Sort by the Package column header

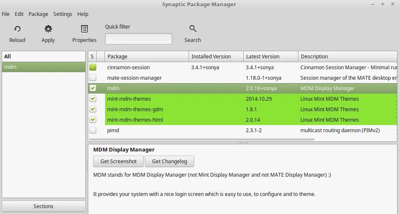147,56
